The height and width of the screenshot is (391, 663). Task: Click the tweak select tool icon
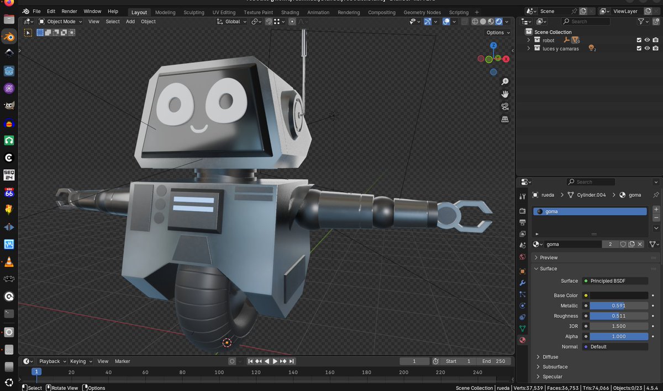click(x=28, y=33)
